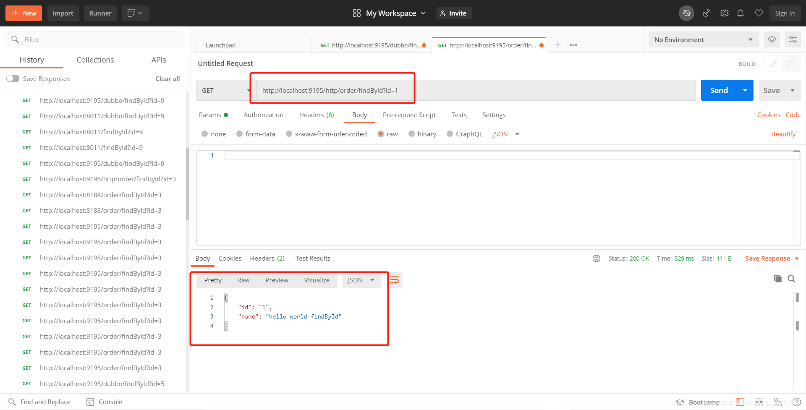The image size is (806, 410).
Task: Click the heart icon in header
Action: click(759, 13)
